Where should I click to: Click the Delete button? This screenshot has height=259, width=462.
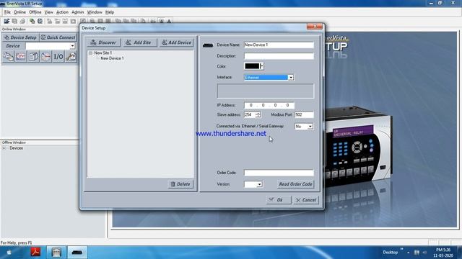pyautogui.click(x=180, y=184)
